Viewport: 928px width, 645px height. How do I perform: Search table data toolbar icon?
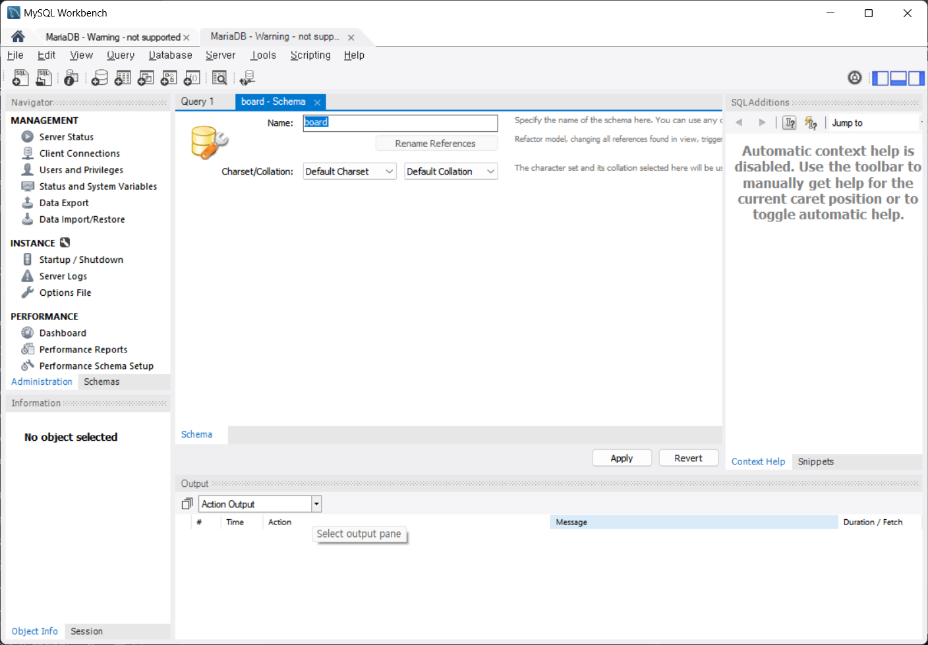coord(219,78)
